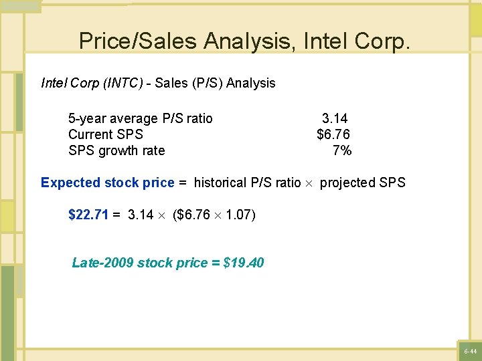Click the '($6.76 × 1.07)' calculation
Screen dimensions: 482x361
(x=214, y=215)
